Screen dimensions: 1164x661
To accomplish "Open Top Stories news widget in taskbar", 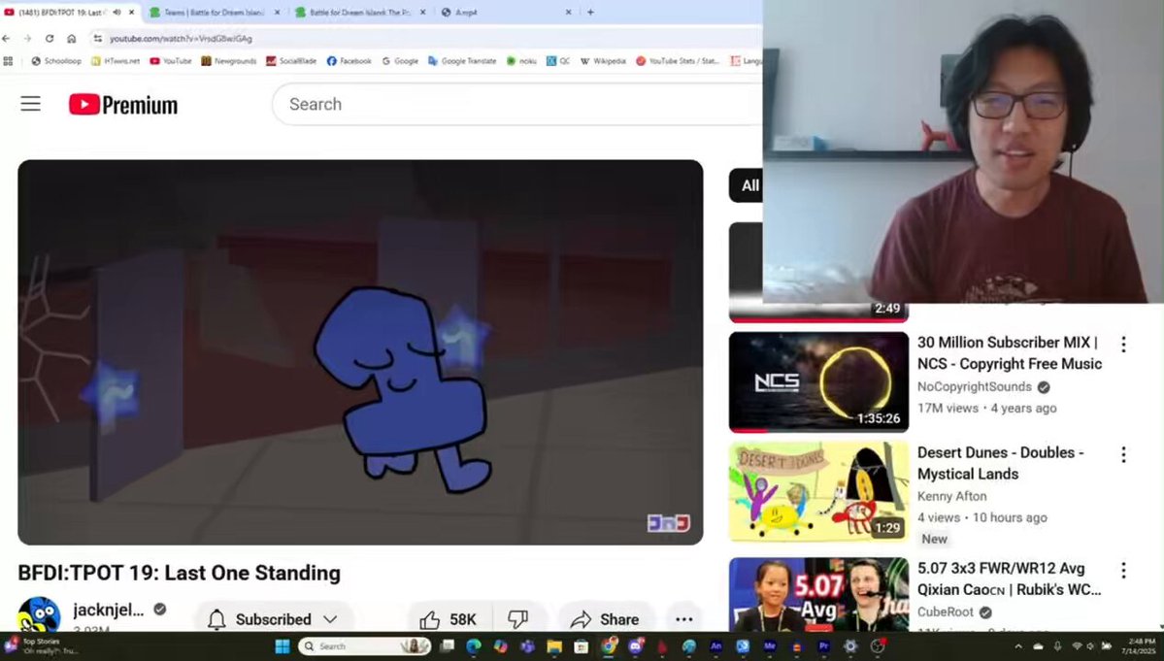I will (43, 646).
